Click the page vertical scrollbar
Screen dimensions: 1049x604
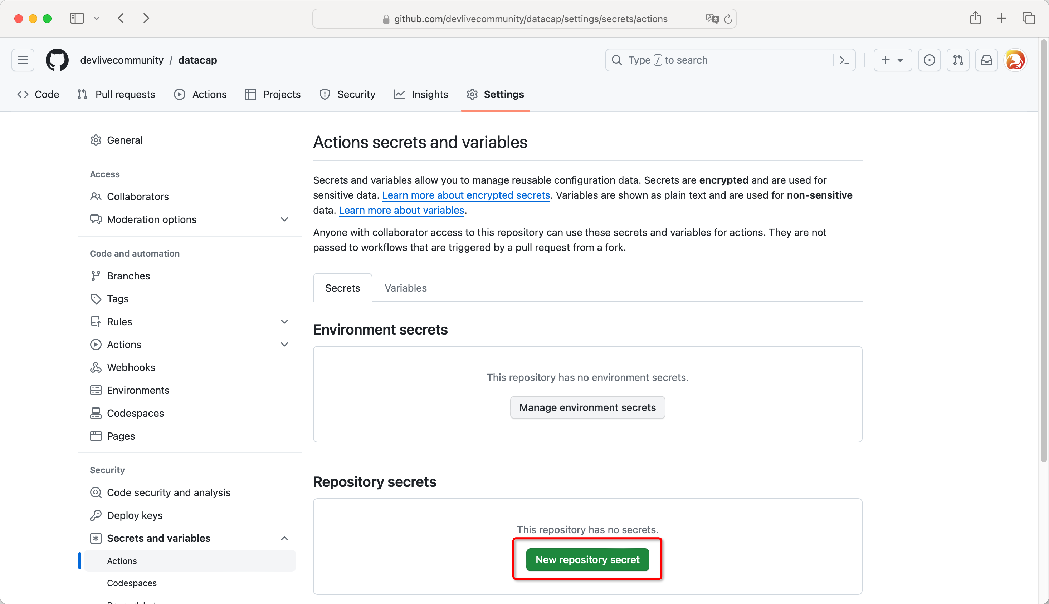1044,249
